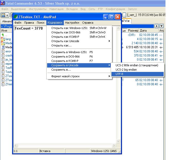This screenshot has height=160, width=193.
Task: Open directory history dropdown arrow in path bar
Action: coord(161,26)
